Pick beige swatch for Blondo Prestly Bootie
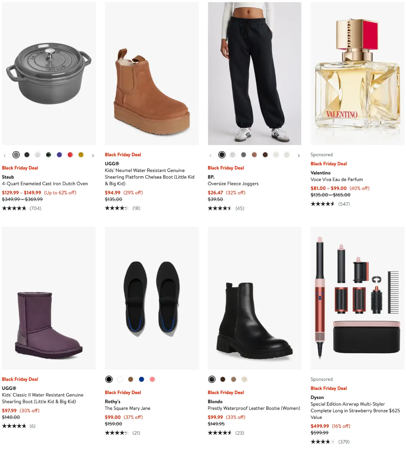406x467 pixels. tap(244, 379)
